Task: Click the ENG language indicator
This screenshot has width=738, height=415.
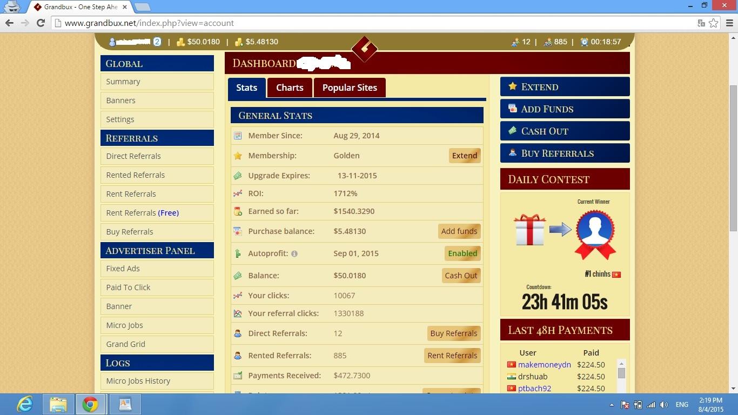Action: click(682, 405)
